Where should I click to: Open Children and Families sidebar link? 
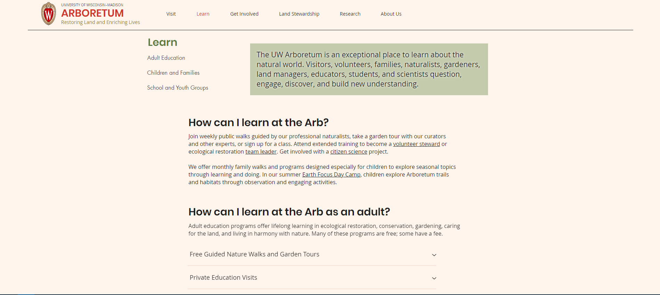pos(173,73)
